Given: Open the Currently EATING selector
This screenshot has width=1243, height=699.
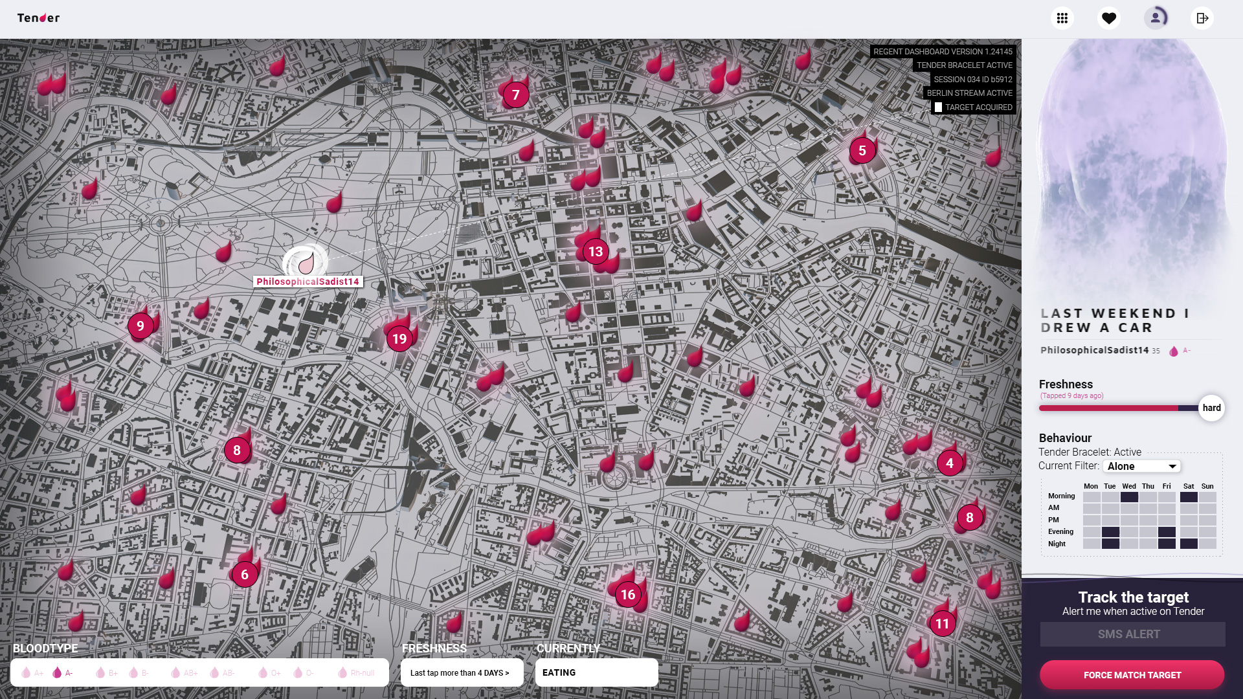Looking at the screenshot, I should point(596,673).
